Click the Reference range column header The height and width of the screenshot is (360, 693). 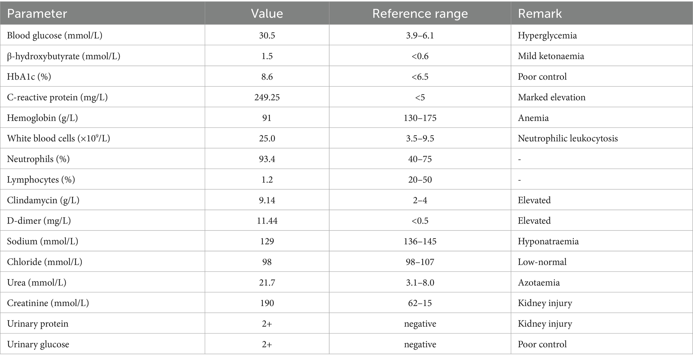coord(420,13)
